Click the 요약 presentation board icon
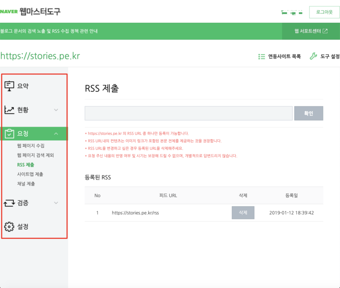The width and height of the screenshot is (340, 288). [9, 86]
